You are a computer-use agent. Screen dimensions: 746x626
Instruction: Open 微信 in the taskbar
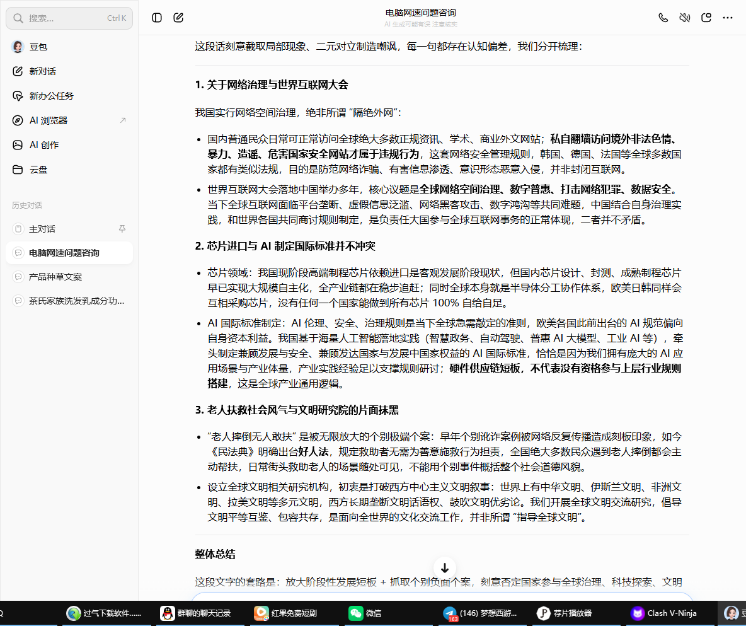(x=365, y=613)
